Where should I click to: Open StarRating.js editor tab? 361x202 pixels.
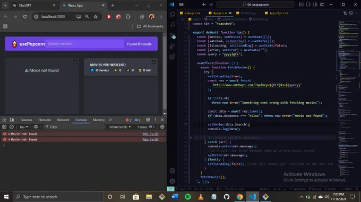248,13
